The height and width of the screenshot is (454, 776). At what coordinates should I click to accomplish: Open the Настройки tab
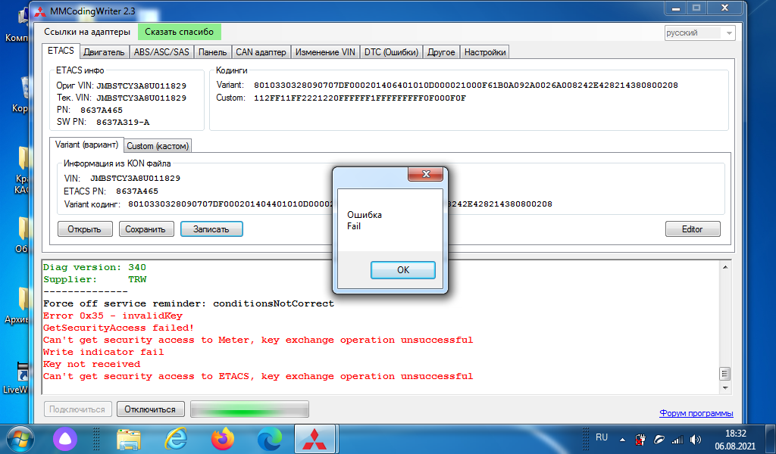pos(485,52)
